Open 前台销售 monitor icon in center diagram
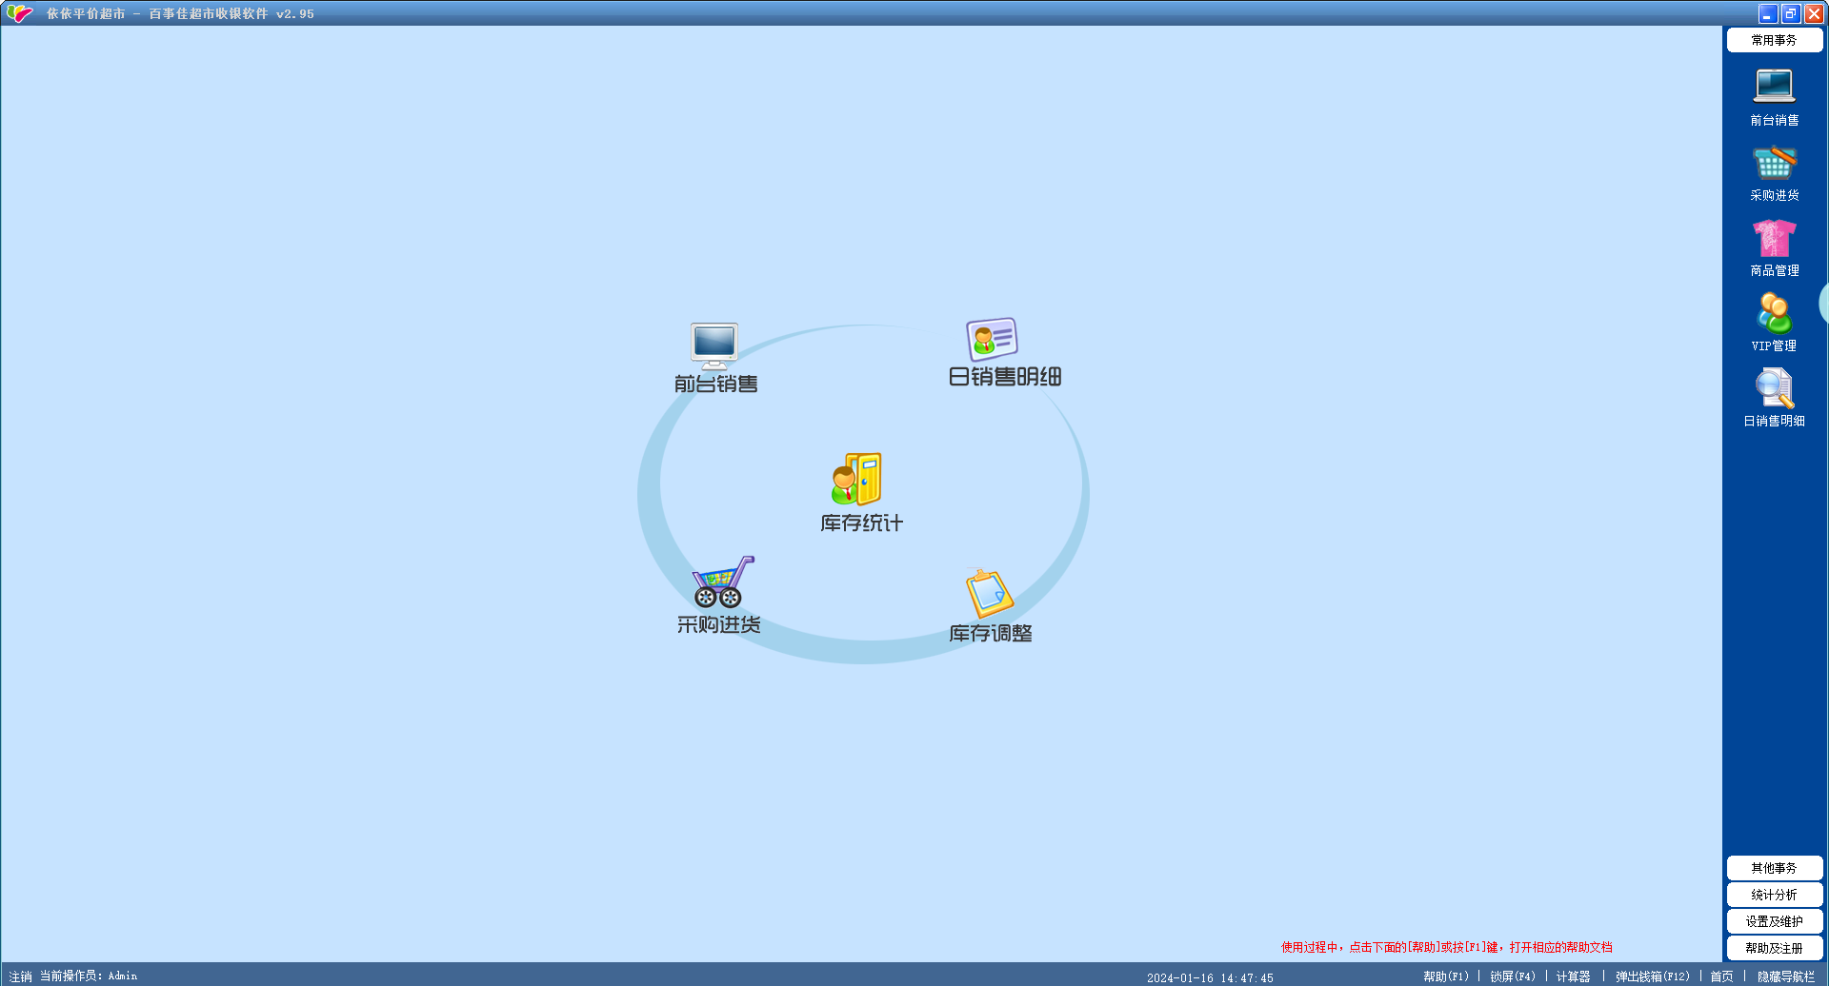Viewport: 1829px width, 986px height. pyautogui.click(x=714, y=346)
